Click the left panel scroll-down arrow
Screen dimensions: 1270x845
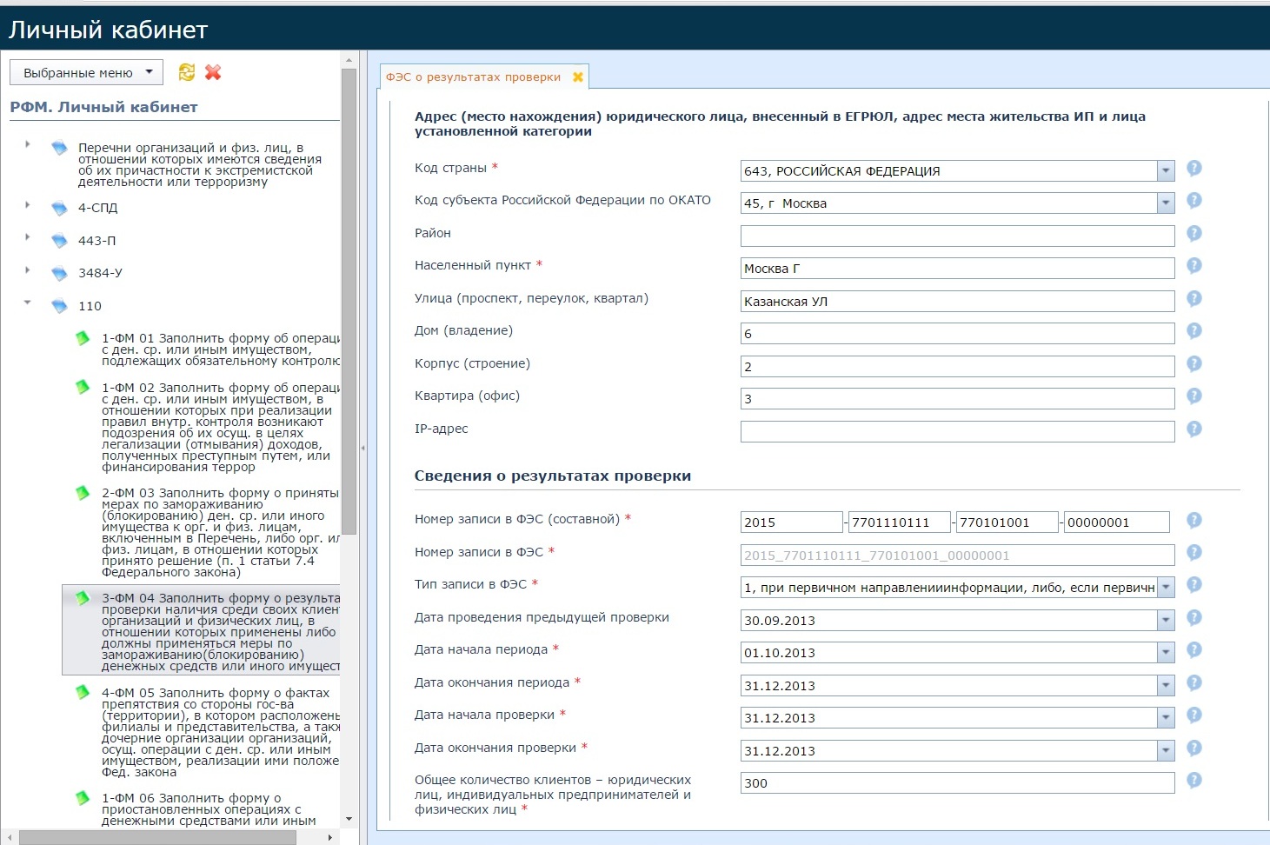click(x=349, y=819)
